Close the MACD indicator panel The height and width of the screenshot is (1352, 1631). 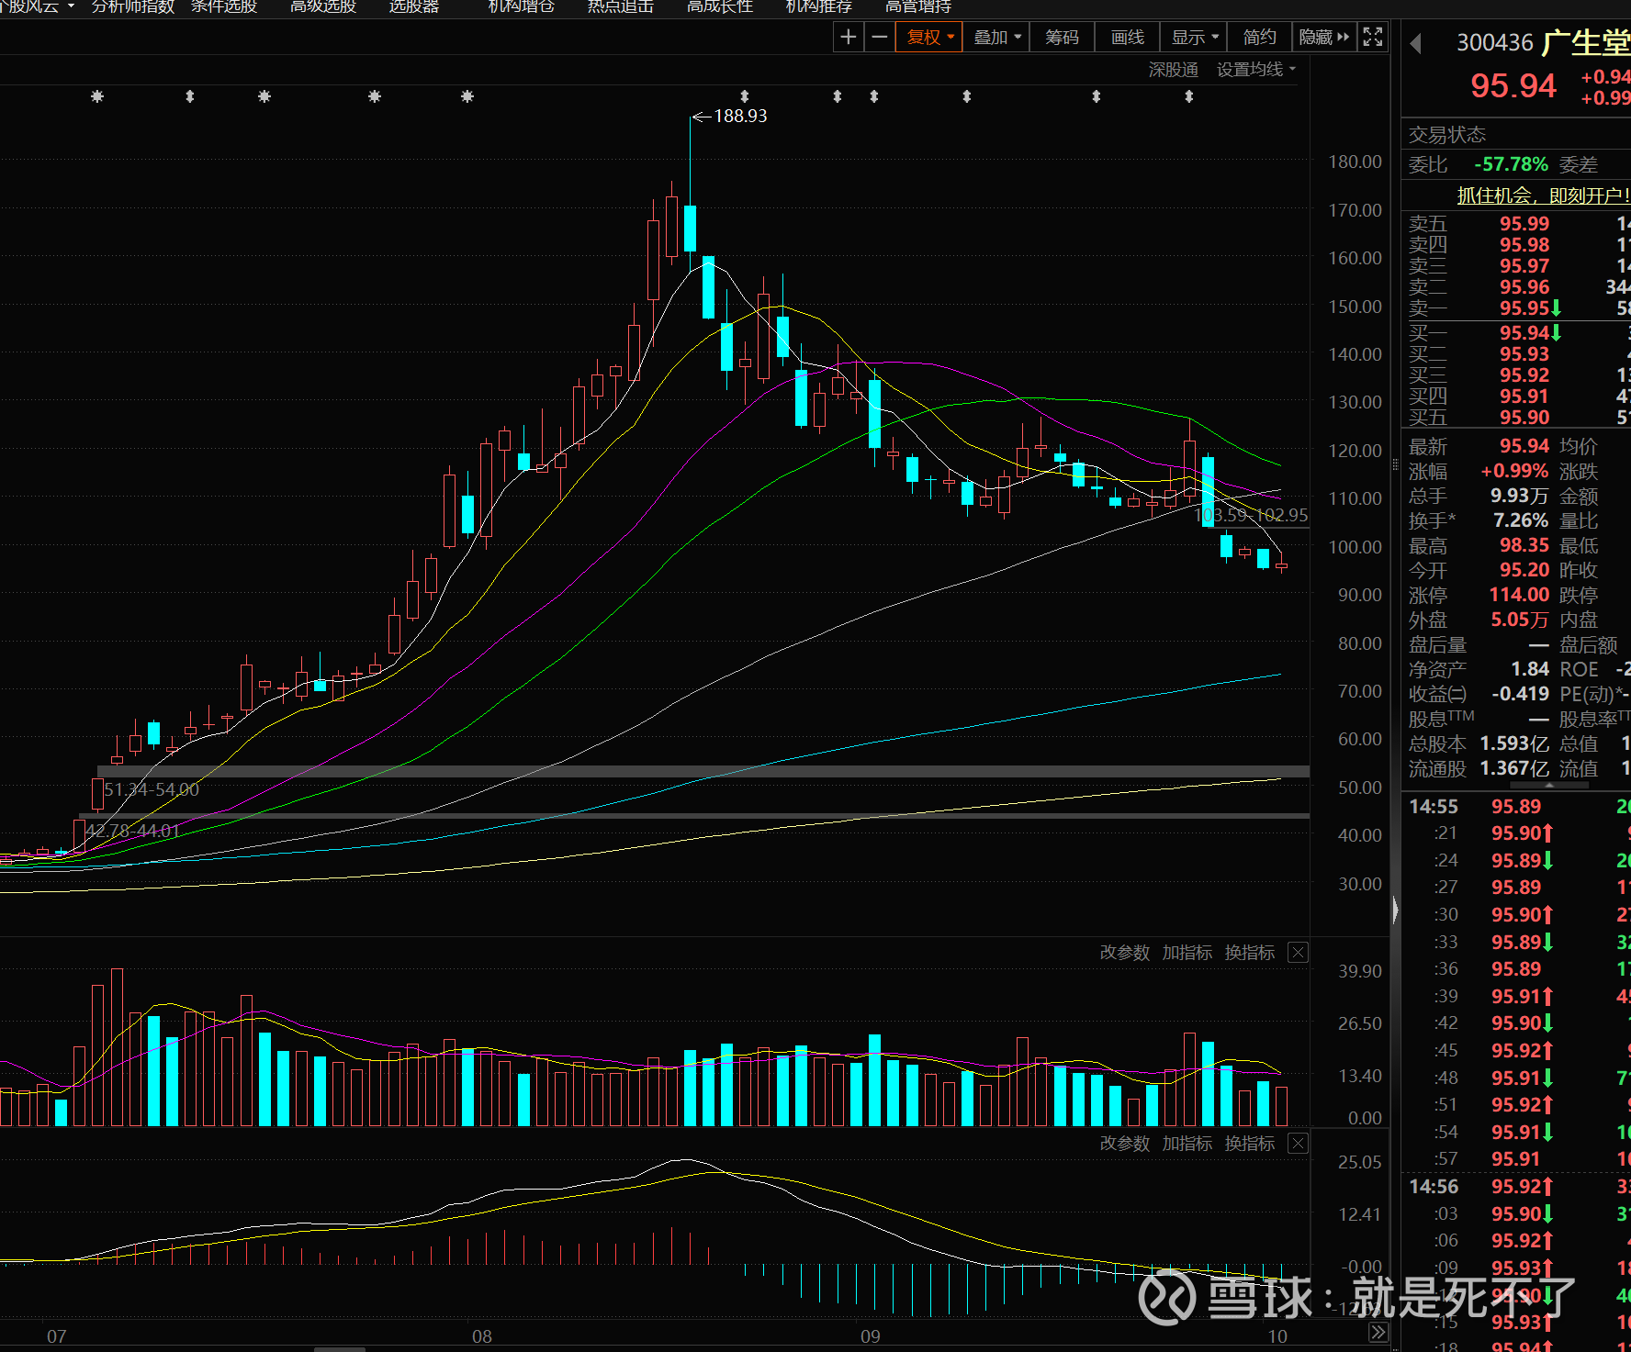pos(1298,1144)
